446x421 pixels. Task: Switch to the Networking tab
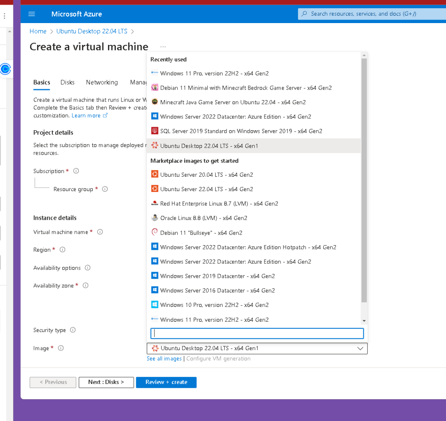point(102,82)
